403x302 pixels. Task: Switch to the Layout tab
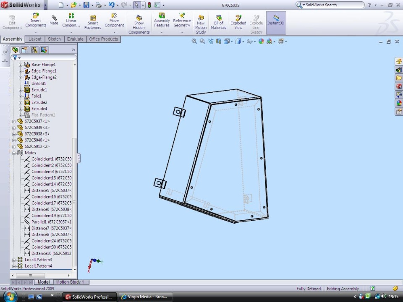pos(35,39)
